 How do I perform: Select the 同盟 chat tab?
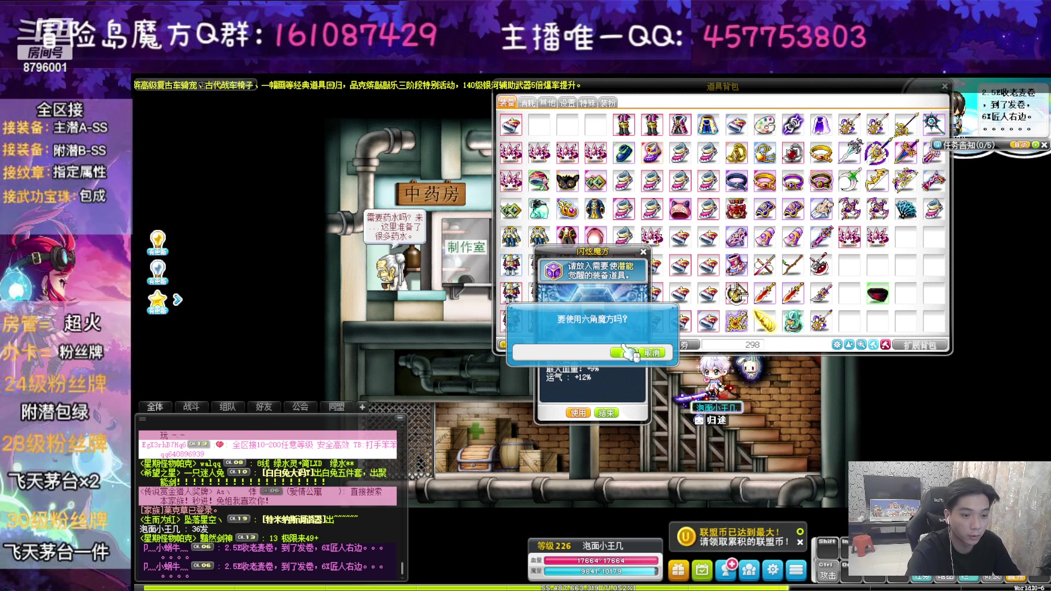pyautogui.click(x=336, y=407)
